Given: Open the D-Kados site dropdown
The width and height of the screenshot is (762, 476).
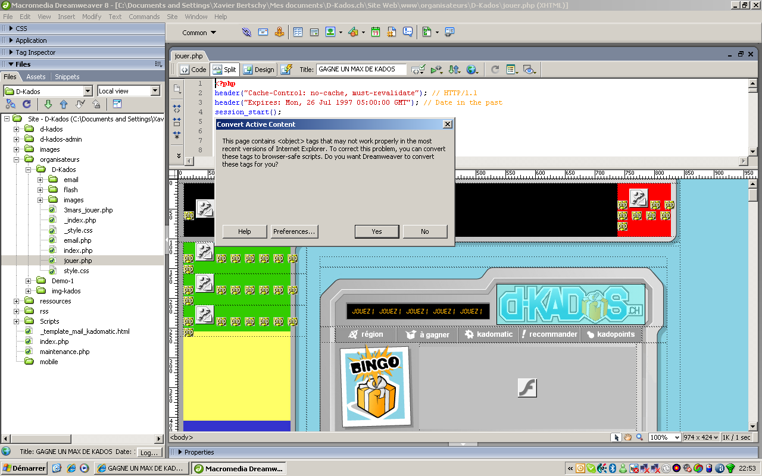Looking at the screenshot, I should 48,91.
